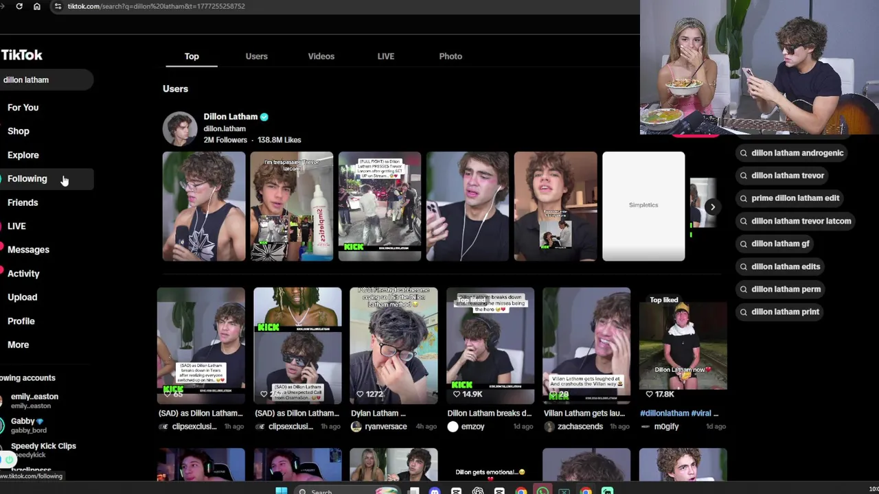Show next user videos with carousel arrow
Screen dimensions: 879x494
[712, 207]
